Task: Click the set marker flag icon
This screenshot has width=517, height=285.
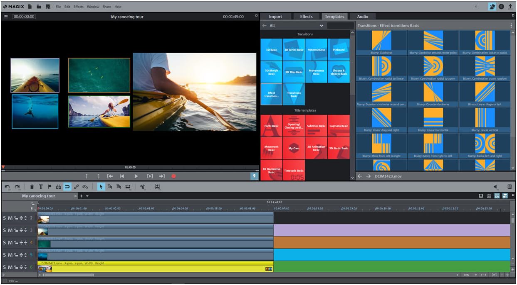Action: coord(49,187)
